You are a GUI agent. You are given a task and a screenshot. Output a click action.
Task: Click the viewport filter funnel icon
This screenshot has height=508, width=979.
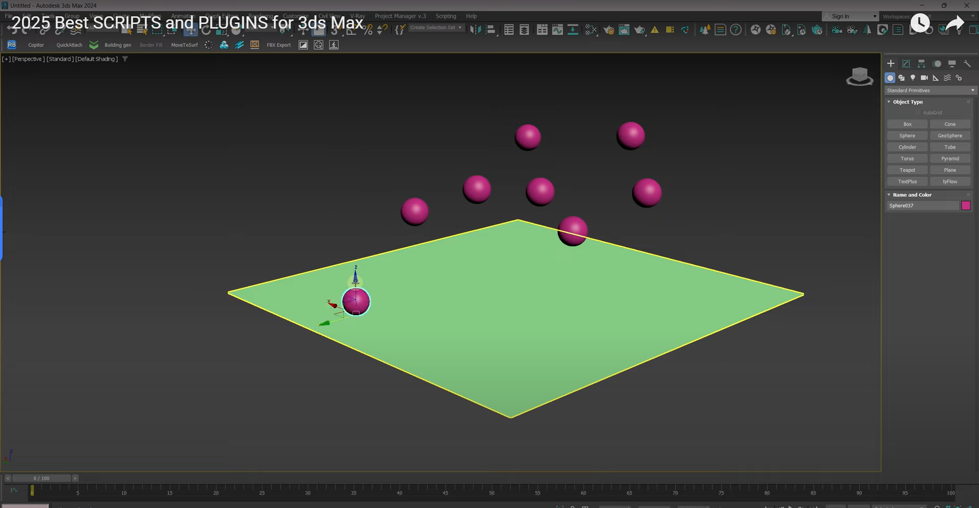coord(125,59)
